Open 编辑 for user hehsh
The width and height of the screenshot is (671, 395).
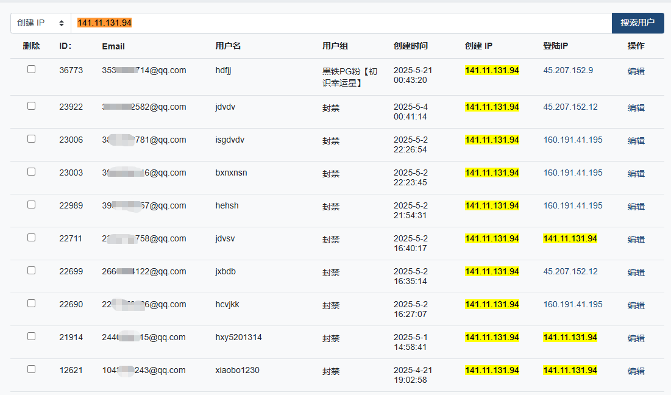pyautogui.click(x=636, y=207)
